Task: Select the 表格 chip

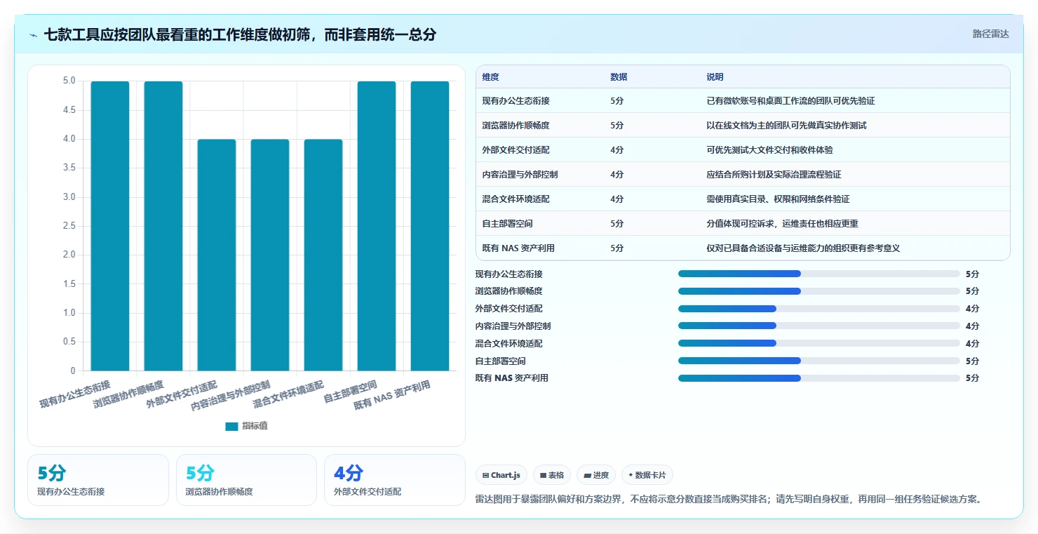Action: point(552,475)
